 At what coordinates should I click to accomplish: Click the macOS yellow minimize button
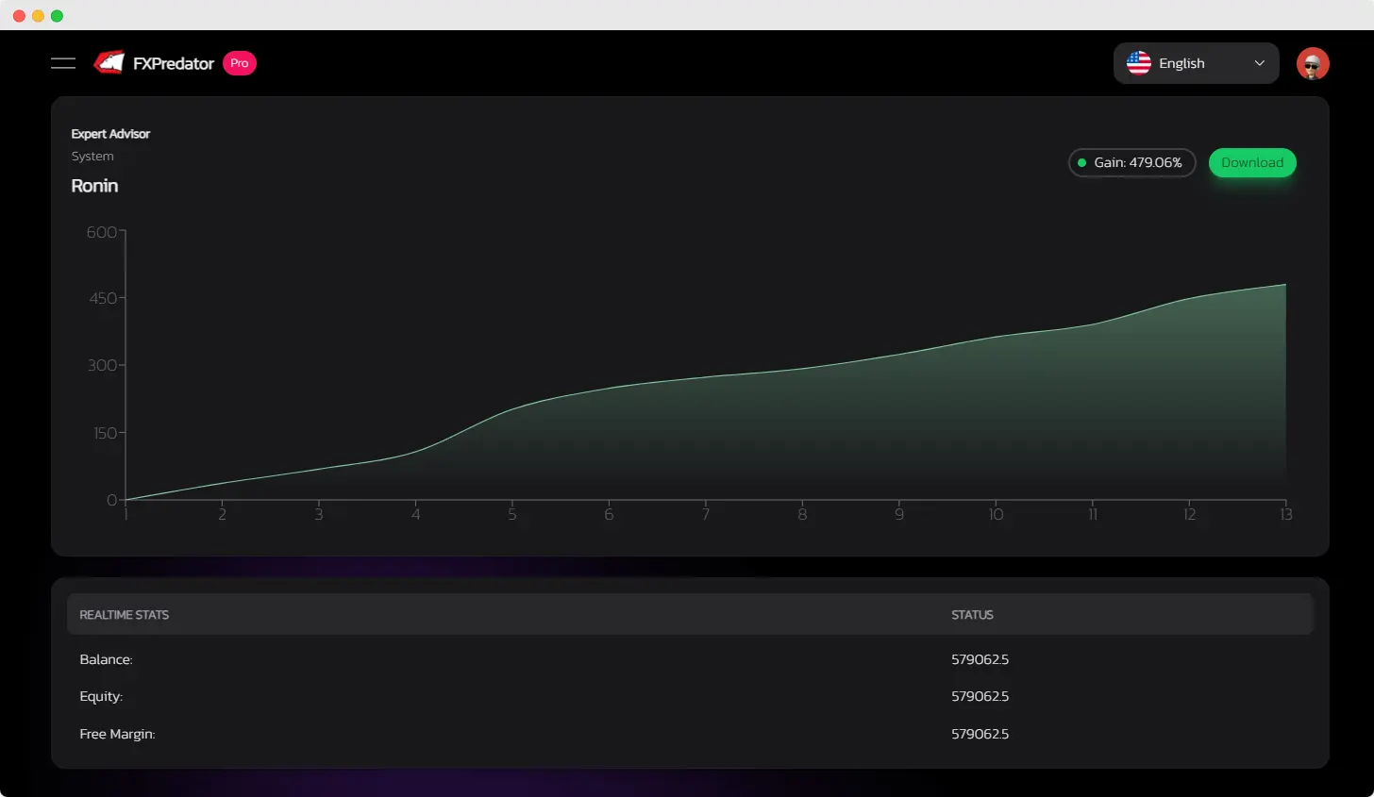38,15
